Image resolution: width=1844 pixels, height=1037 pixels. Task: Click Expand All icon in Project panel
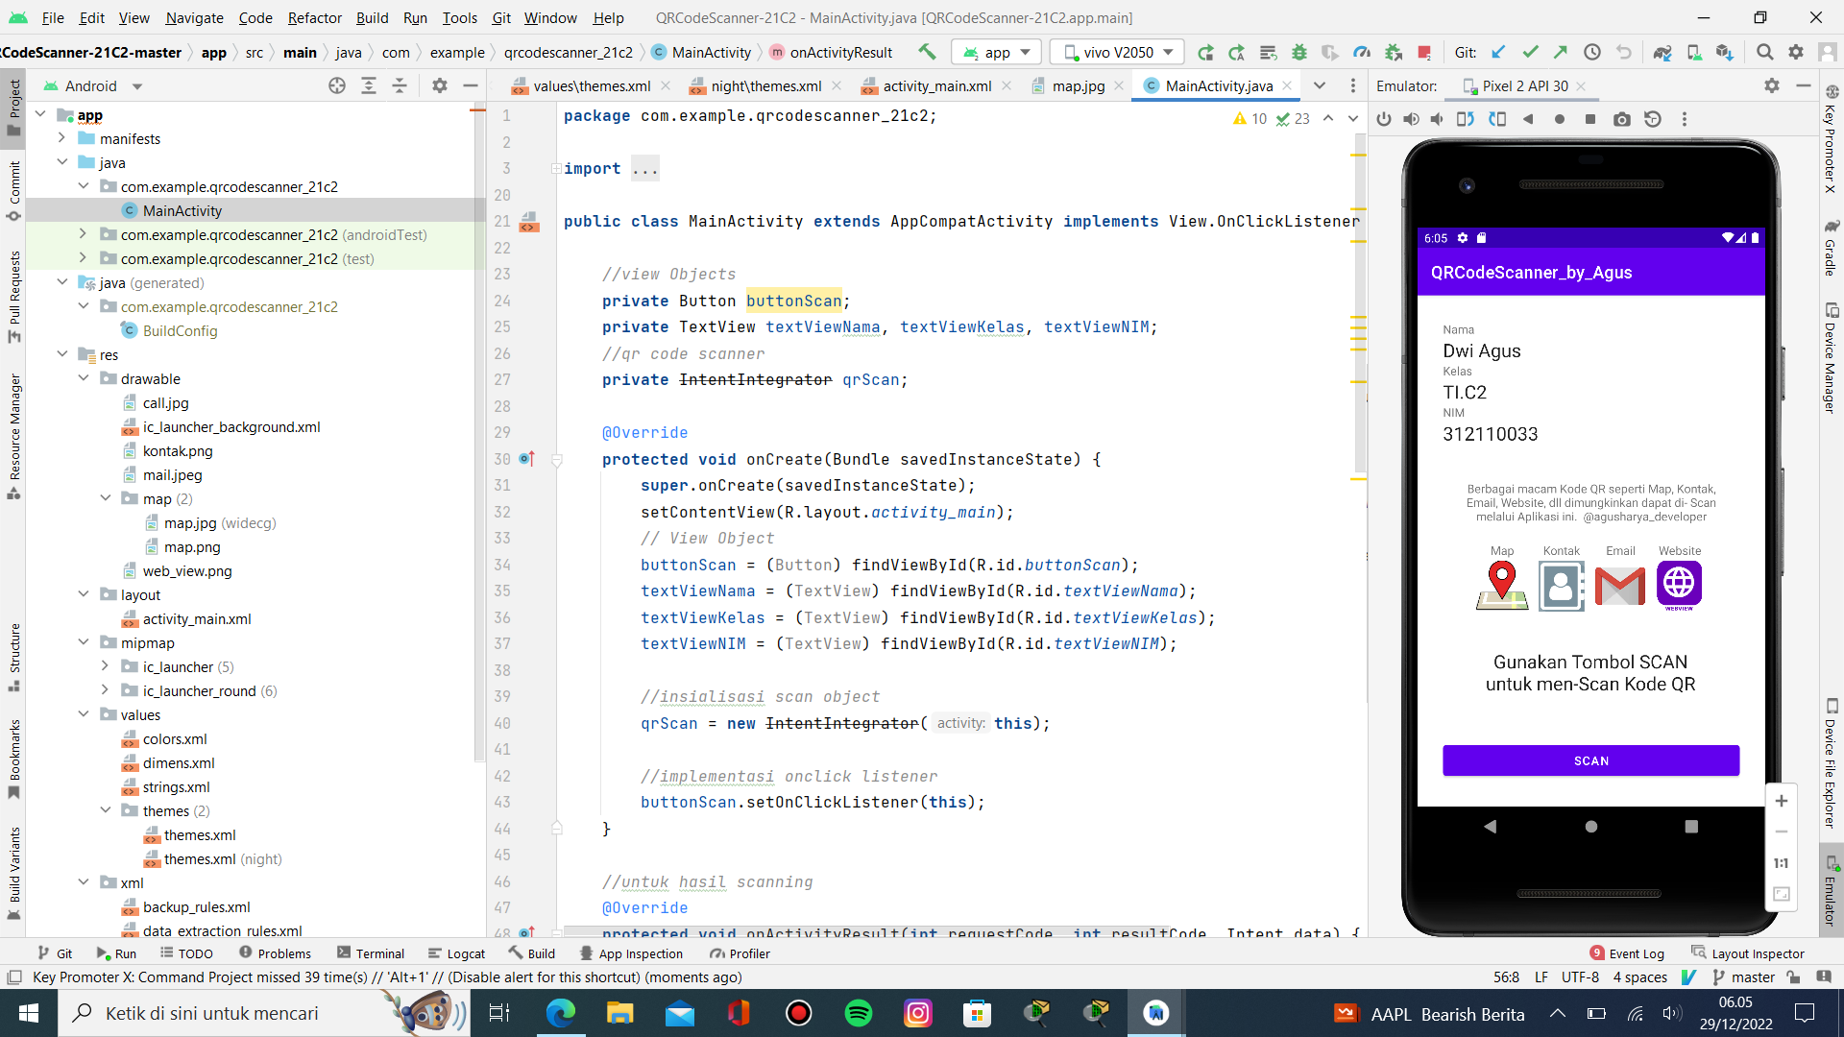coord(369,85)
